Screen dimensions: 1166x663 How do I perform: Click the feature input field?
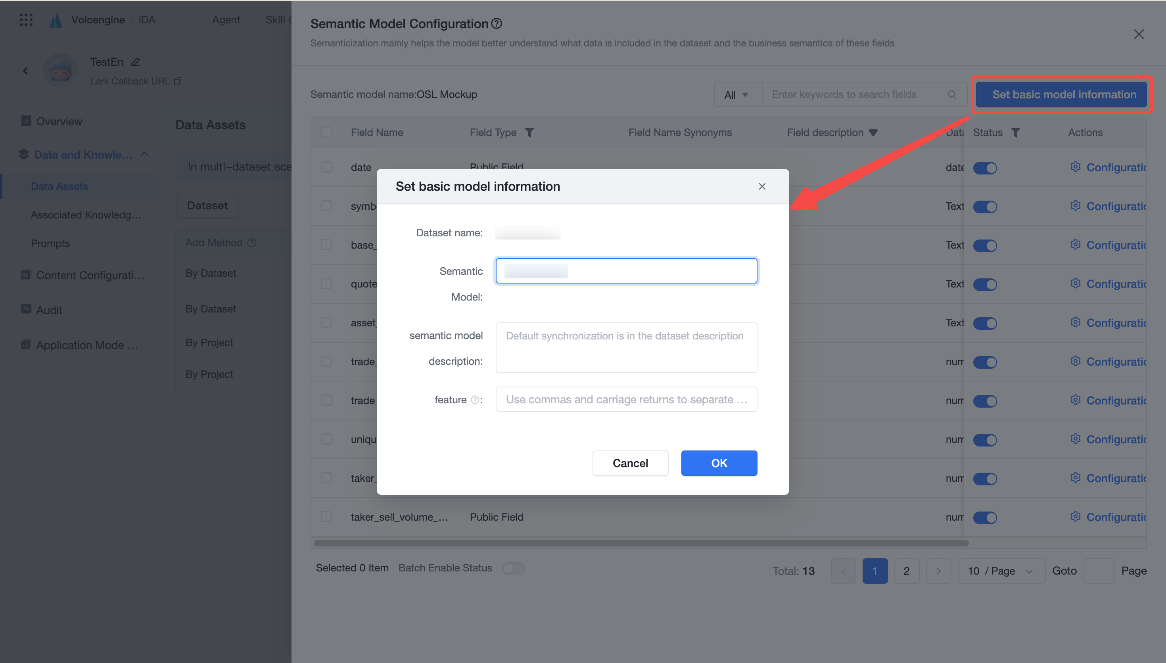tap(626, 399)
